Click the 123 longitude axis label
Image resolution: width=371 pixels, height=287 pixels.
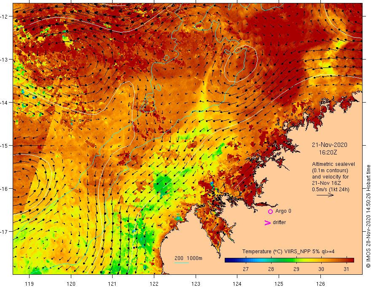tap(196, 284)
